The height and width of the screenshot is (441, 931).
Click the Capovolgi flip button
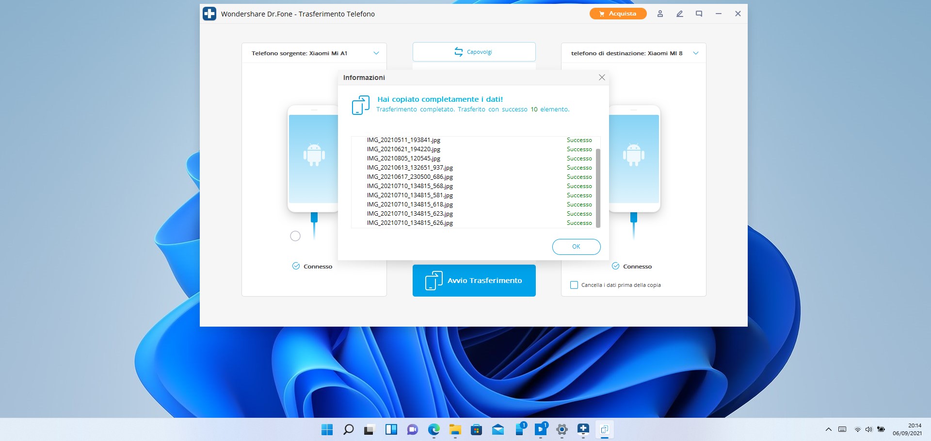474,52
